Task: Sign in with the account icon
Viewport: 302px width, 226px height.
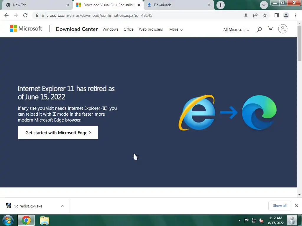Action: (x=283, y=29)
